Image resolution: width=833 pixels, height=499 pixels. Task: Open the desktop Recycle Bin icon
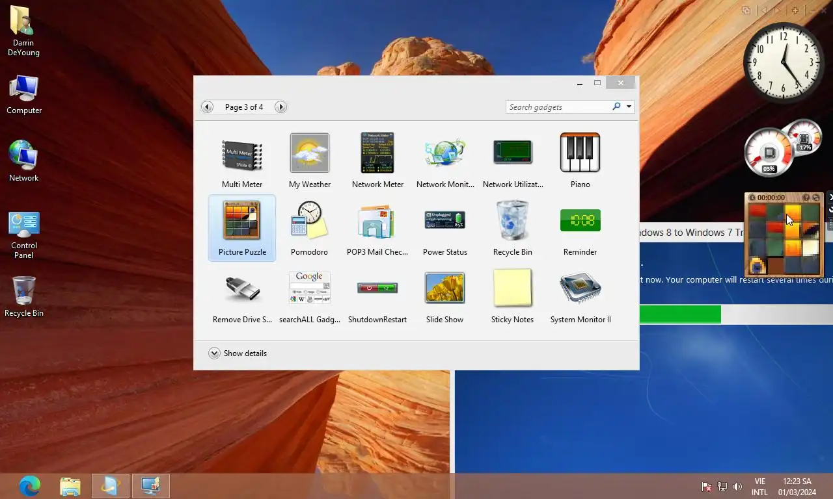click(x=24, y=296)
